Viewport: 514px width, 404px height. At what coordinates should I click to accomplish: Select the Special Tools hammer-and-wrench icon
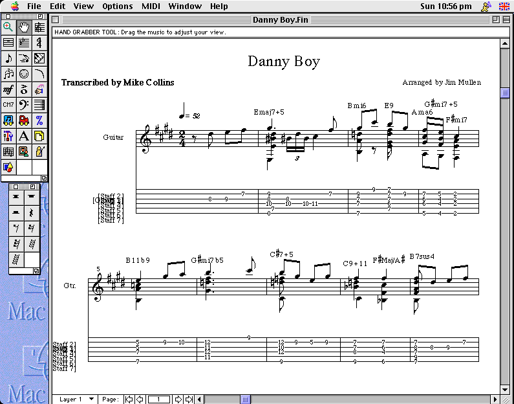8,136
